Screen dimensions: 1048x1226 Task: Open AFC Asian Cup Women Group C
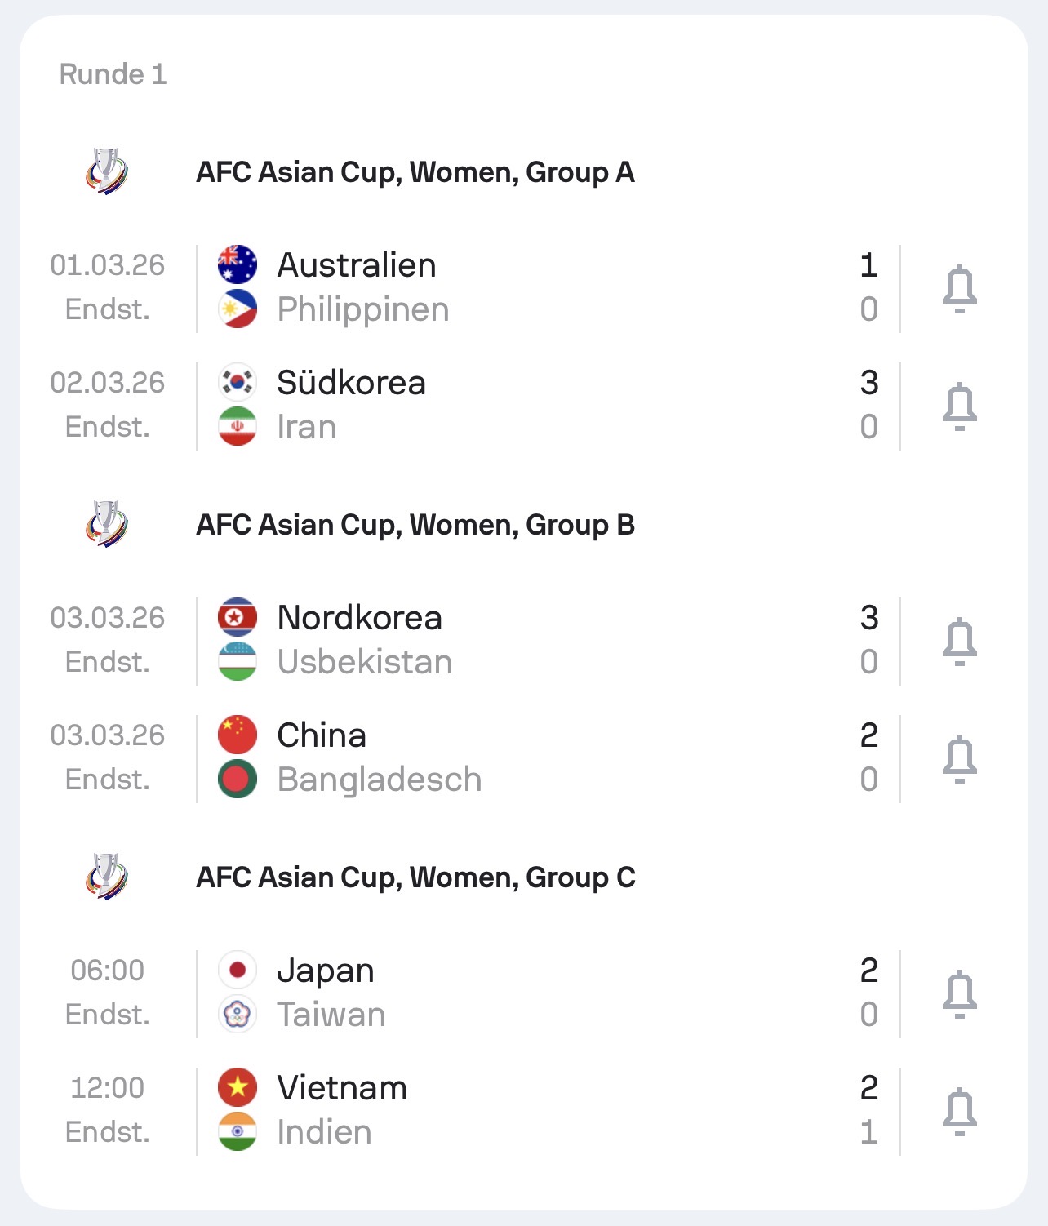415,877
